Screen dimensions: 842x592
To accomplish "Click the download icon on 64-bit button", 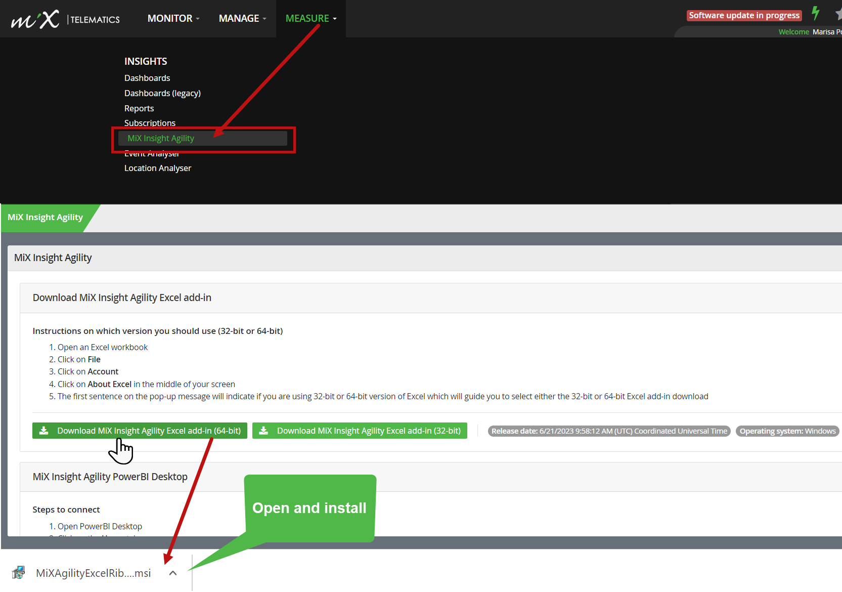I will pos(44,431).
